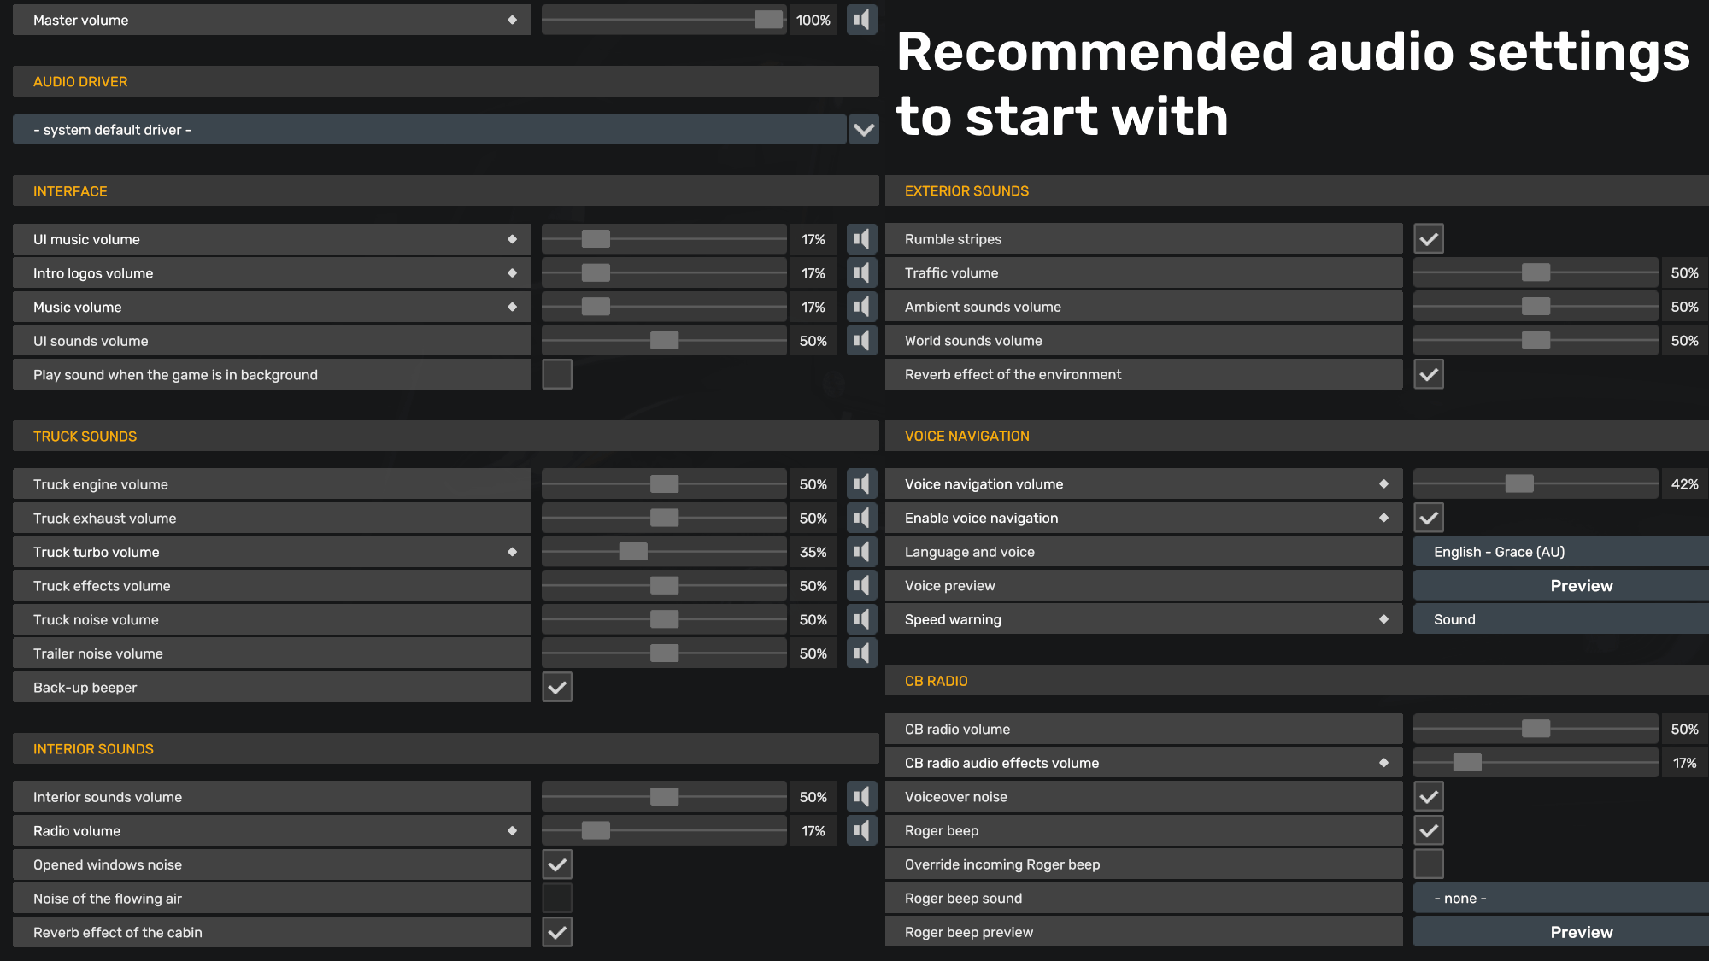Toggle the Rumble stripes checkbox

pos(1429,239)
